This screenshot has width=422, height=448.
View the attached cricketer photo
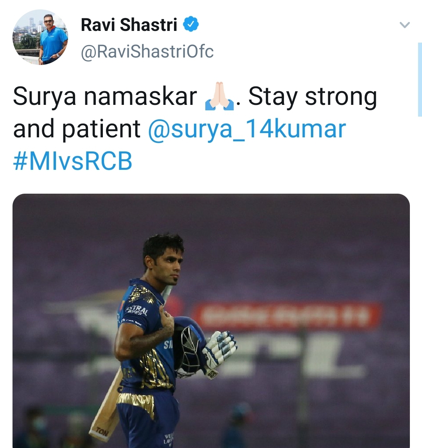(x=211, y=320)
